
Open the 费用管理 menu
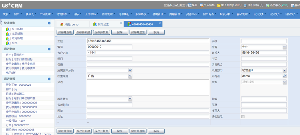tap(176, 14)
